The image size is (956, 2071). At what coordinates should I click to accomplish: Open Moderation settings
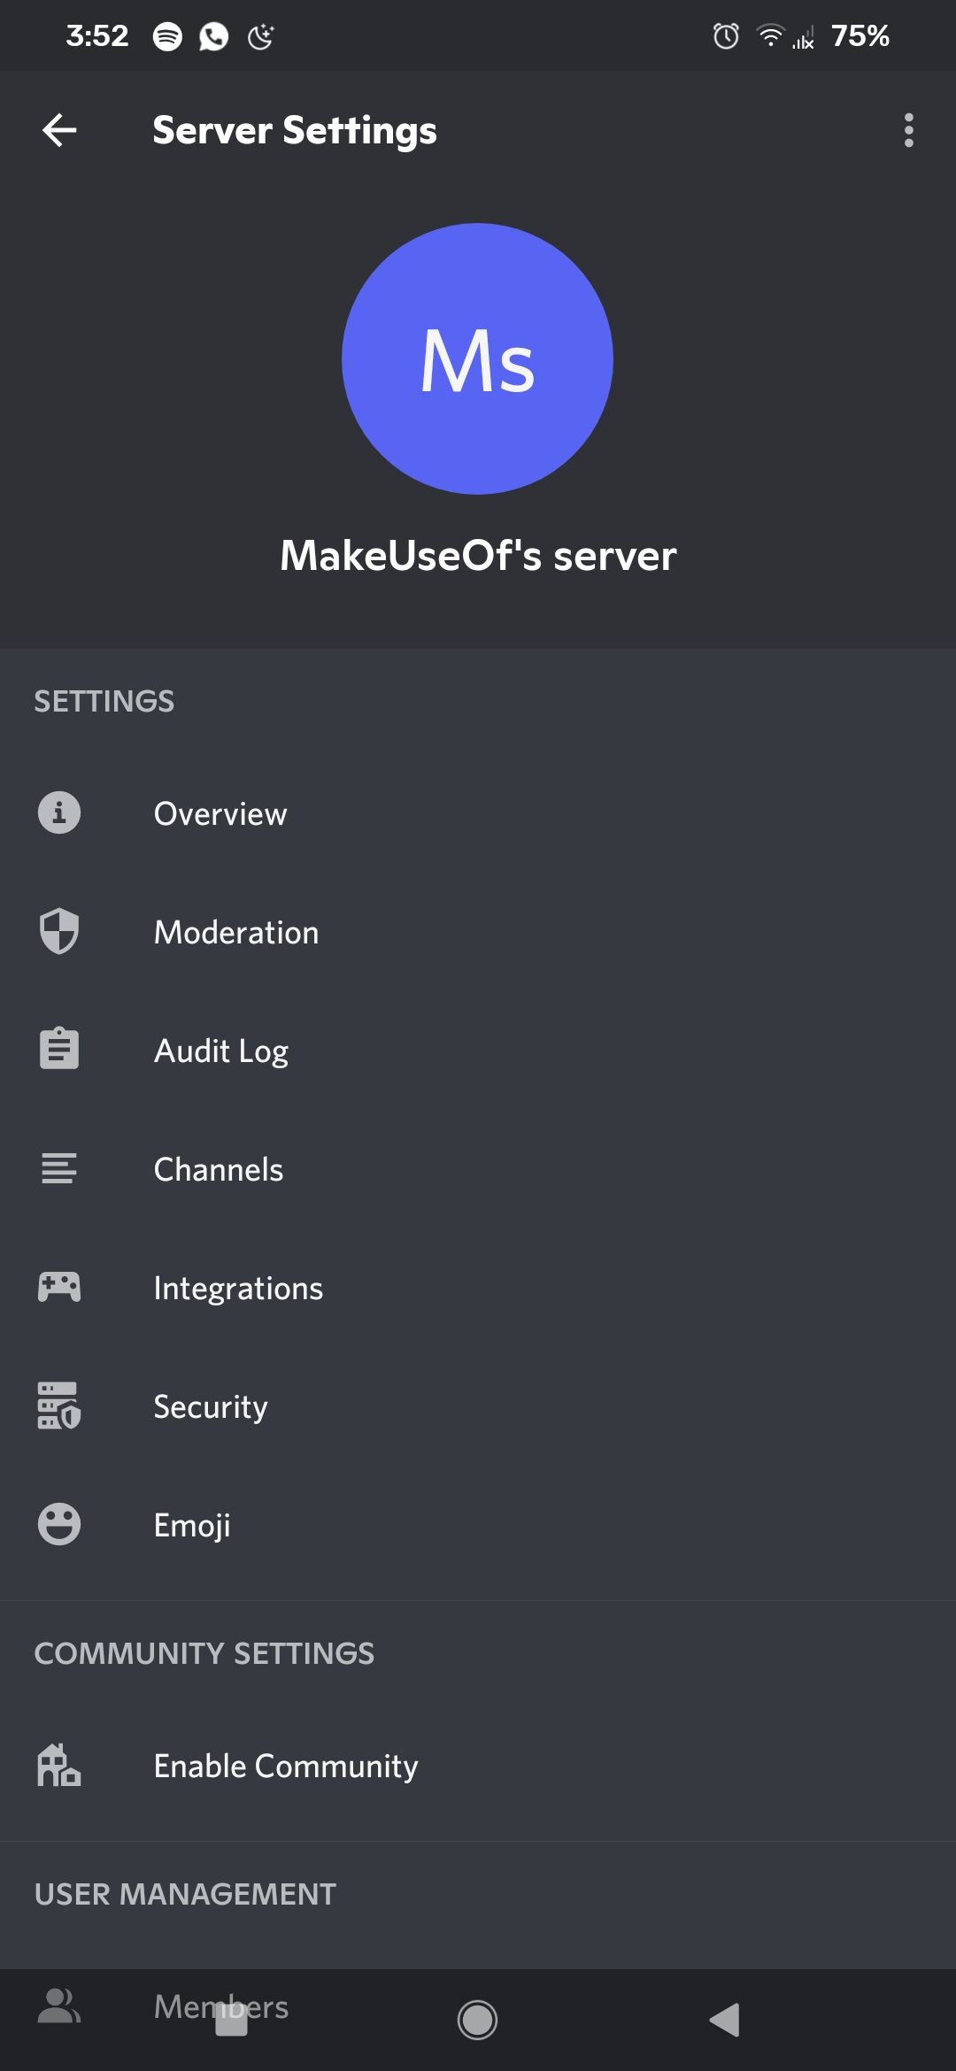[478, 932]
